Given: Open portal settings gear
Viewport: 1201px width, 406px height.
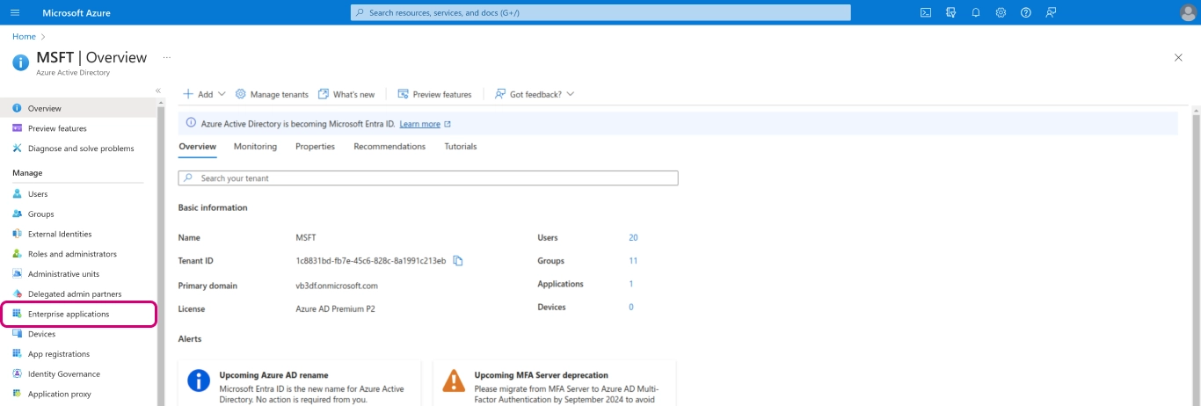Looking at the screenshot, I should click(1001, 12).
